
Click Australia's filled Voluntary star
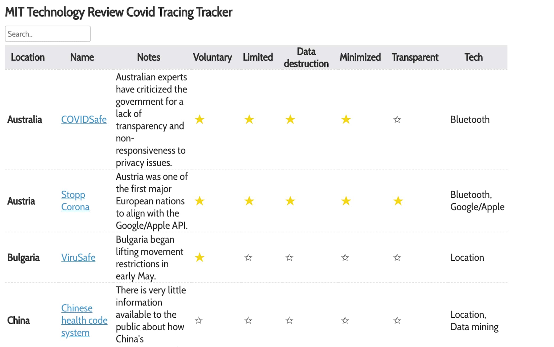coord(199,119)
